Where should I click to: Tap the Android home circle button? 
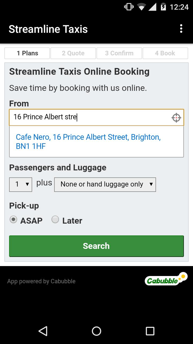tap(96, 331)
